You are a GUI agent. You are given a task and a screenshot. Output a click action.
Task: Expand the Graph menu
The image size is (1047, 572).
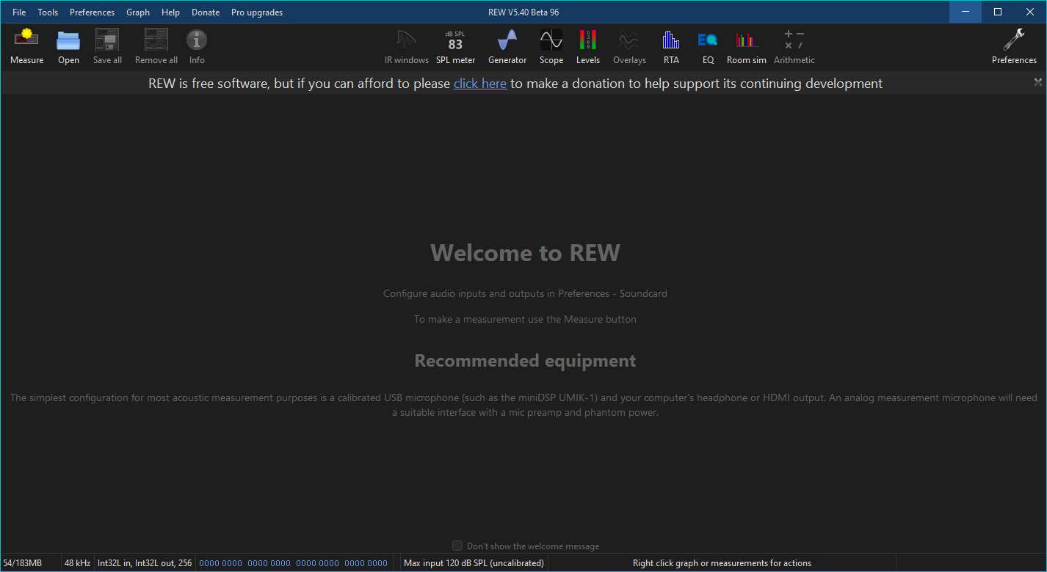[138, 12]
